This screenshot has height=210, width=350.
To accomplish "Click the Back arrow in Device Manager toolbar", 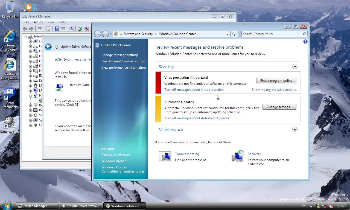I will pos(25,29).
